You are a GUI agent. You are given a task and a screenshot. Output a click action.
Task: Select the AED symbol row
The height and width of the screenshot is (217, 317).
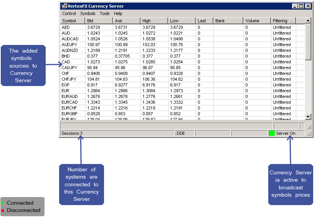point(183,27)
